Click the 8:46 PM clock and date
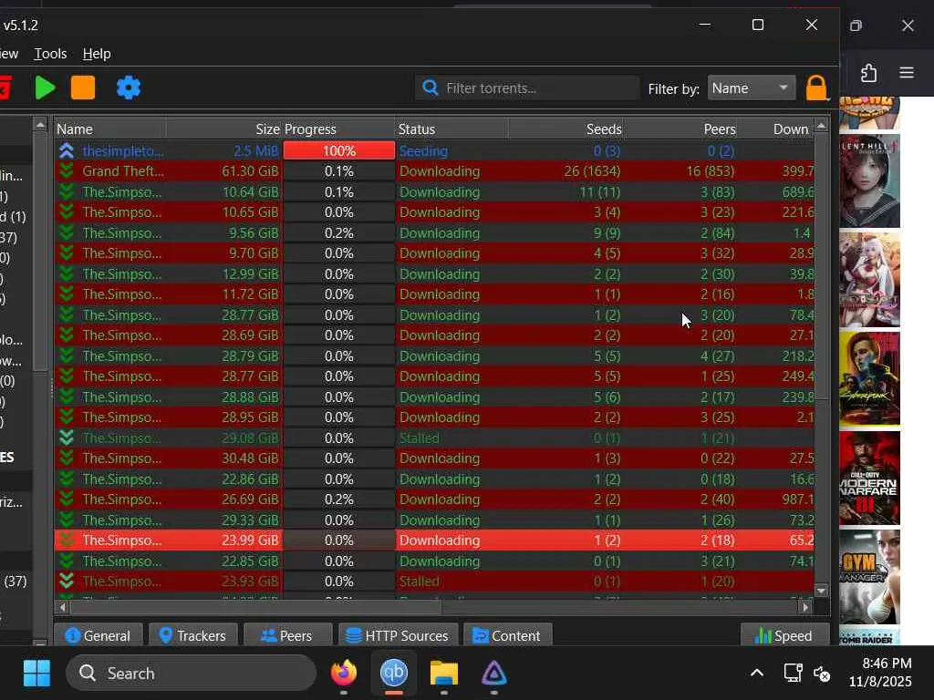 [880, 673]
